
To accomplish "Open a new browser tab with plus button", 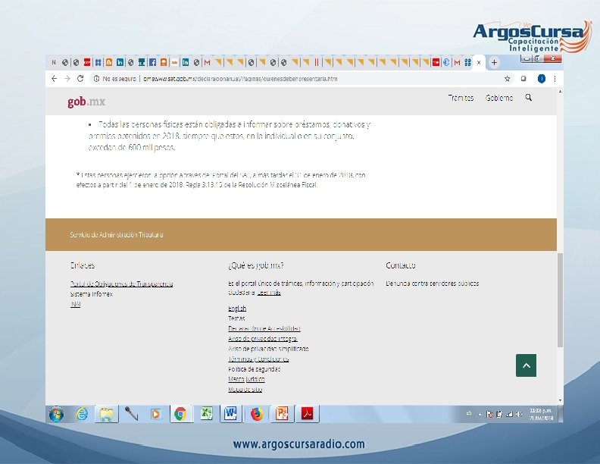I will pyautogui.click(x=494, y=62).
